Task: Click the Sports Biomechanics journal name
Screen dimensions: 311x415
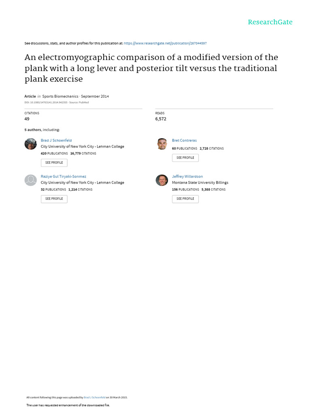Action: click(x=60, y=96)
